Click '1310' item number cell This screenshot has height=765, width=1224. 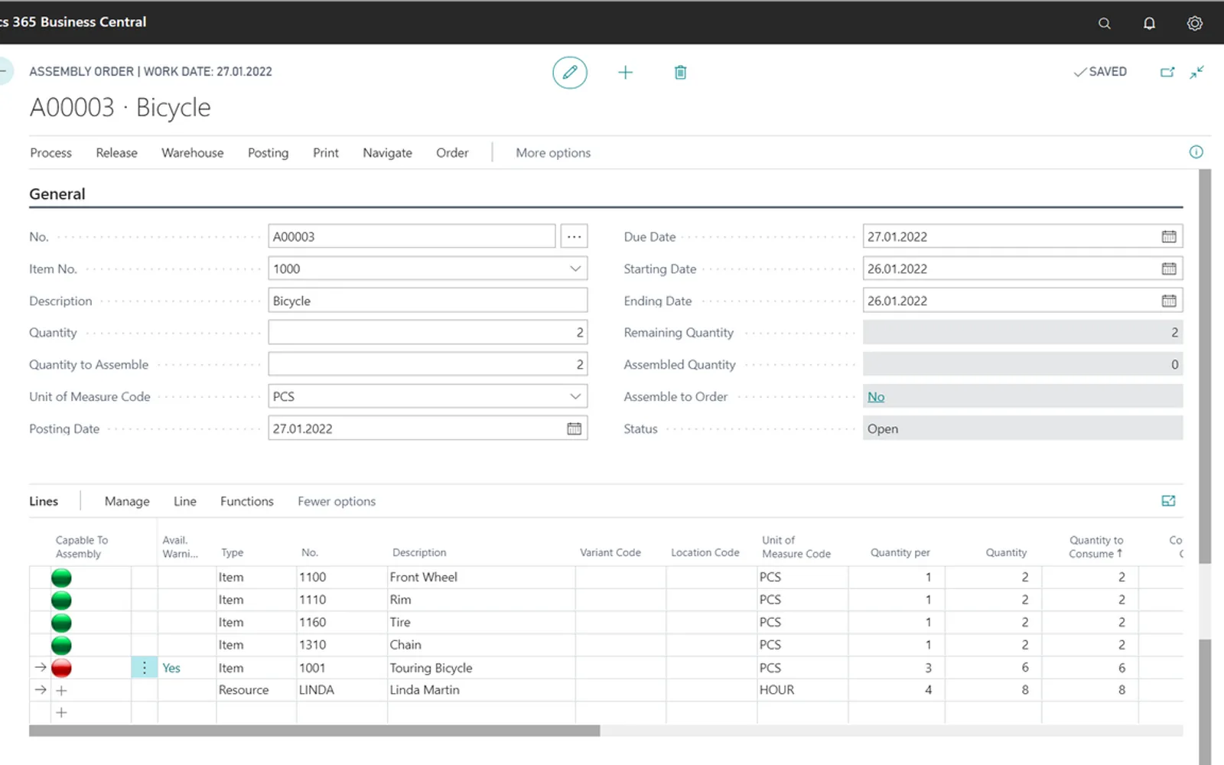tap(342, 645)
